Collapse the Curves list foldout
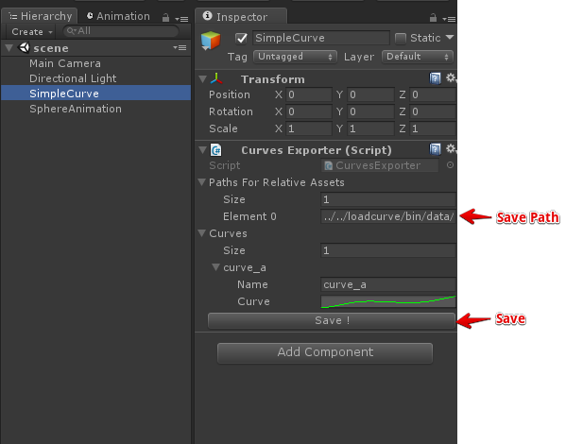Viewport: 566px width, 444px height. coord(202,233)
